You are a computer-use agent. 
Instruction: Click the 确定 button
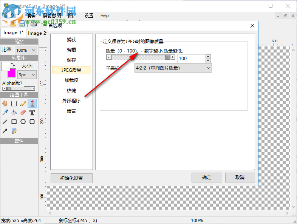[x=207, y=178]
